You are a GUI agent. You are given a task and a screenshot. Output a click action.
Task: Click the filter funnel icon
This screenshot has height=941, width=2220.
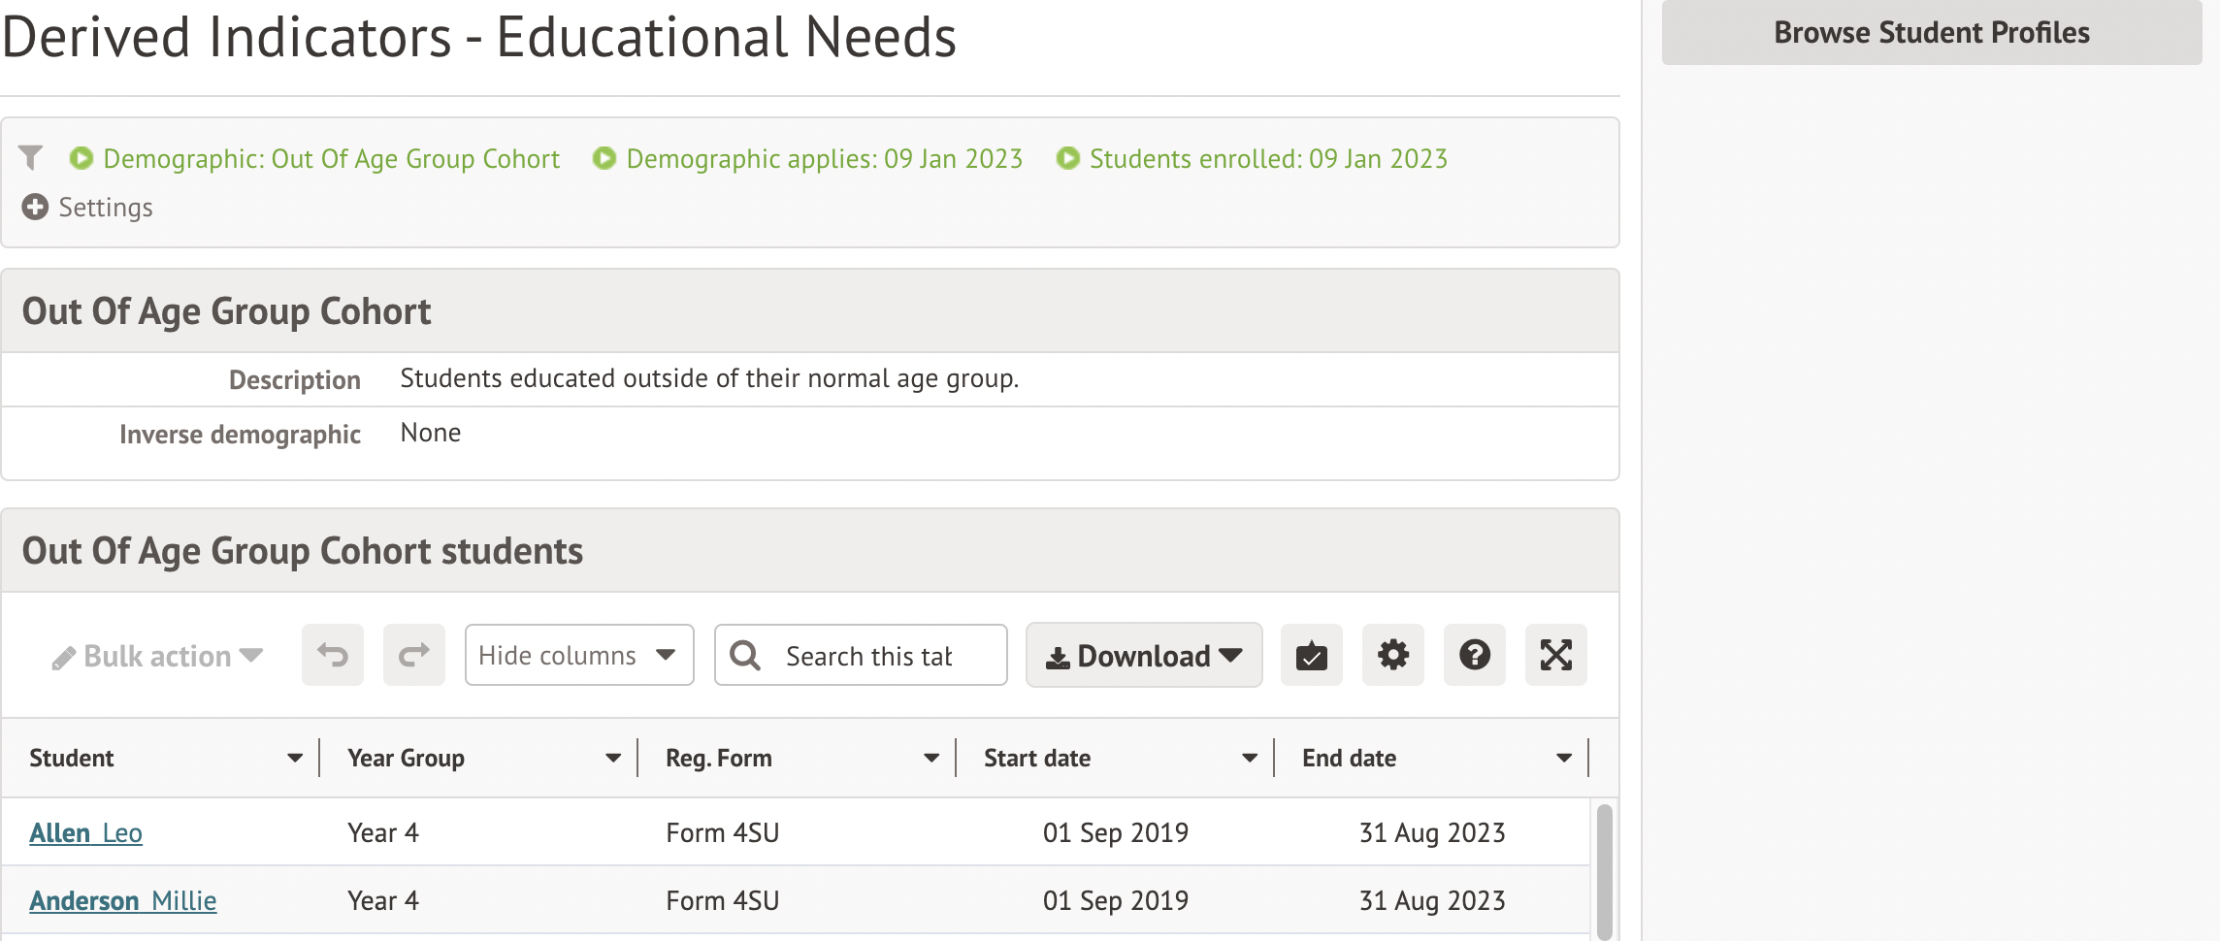[31, 157]
